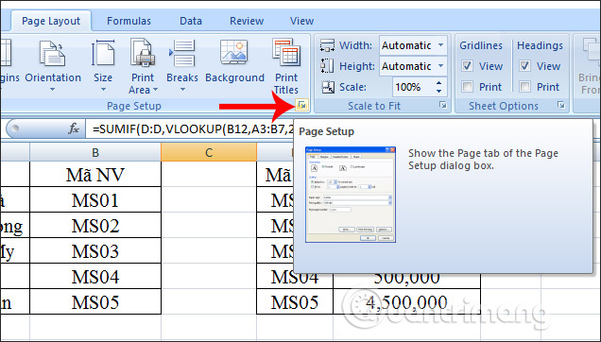The height and width of the screenshot is (342, 601).
Task: Decrease the Scale percentage with down arrow
Action: tap(439, 92)
